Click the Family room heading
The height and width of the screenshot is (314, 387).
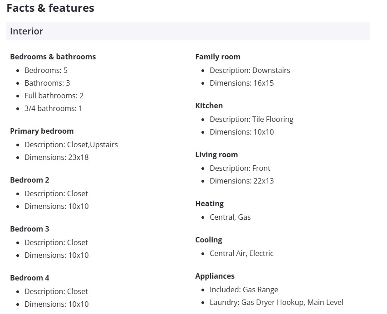click(x=218, y=57)
